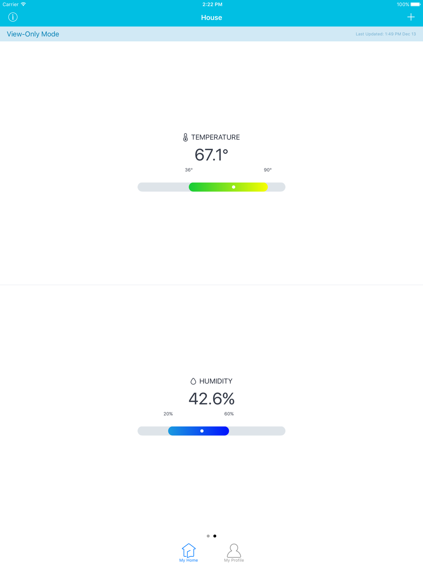Tap the 42.6% humidity reading
The width and height of the screenshot is (423, 564).
(x=211, y=399)
